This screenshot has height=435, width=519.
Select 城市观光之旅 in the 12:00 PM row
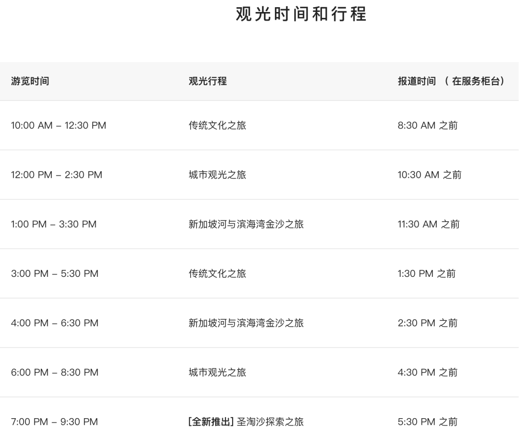(218, 175)
